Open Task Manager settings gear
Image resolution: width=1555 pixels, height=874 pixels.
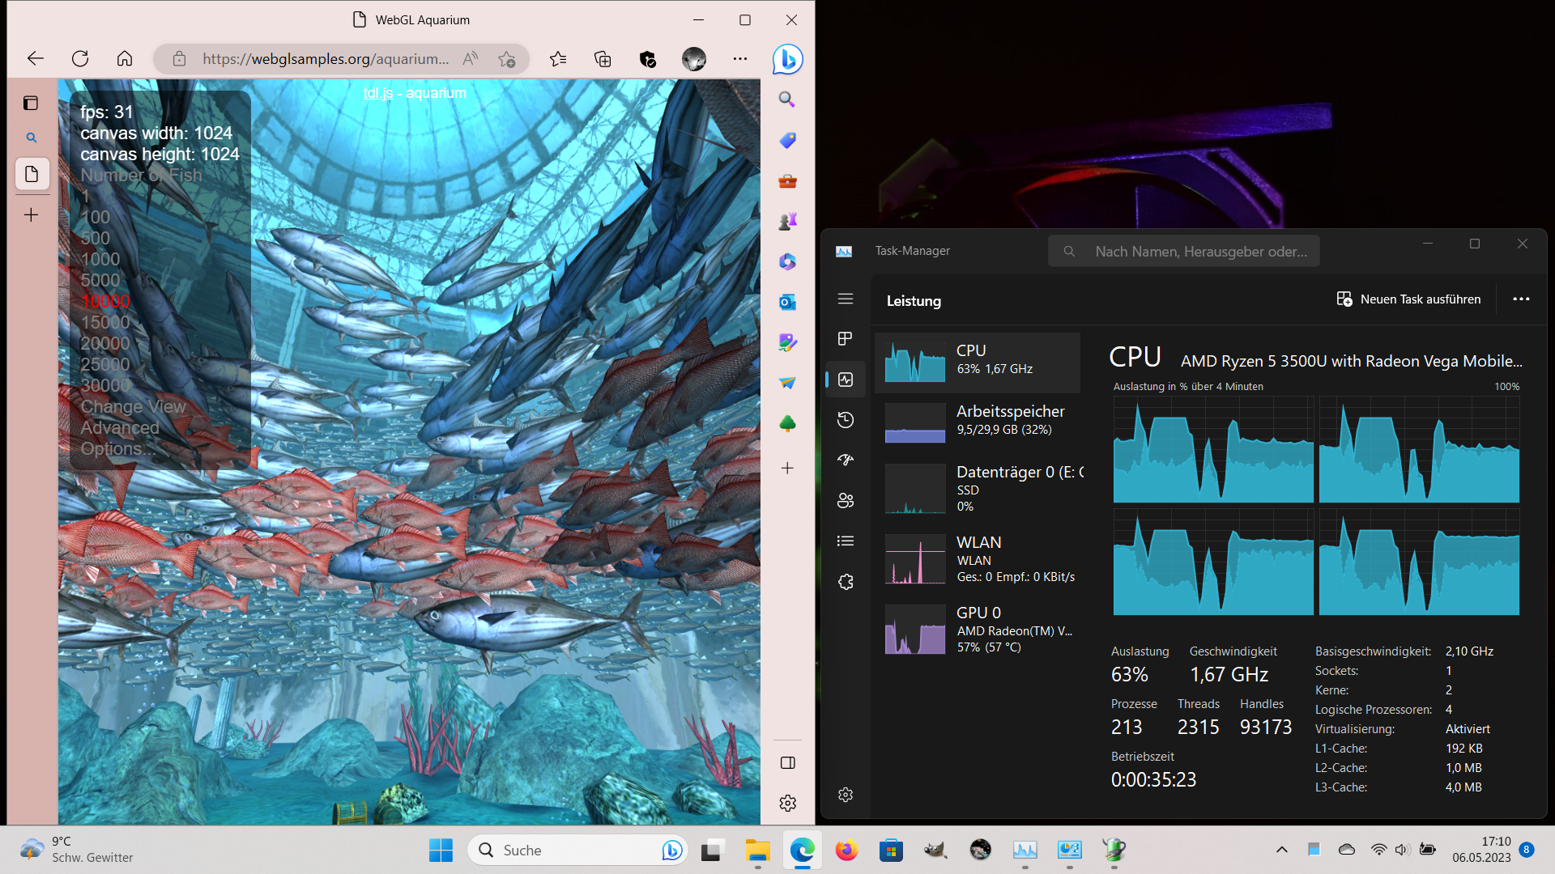(846, 795)
